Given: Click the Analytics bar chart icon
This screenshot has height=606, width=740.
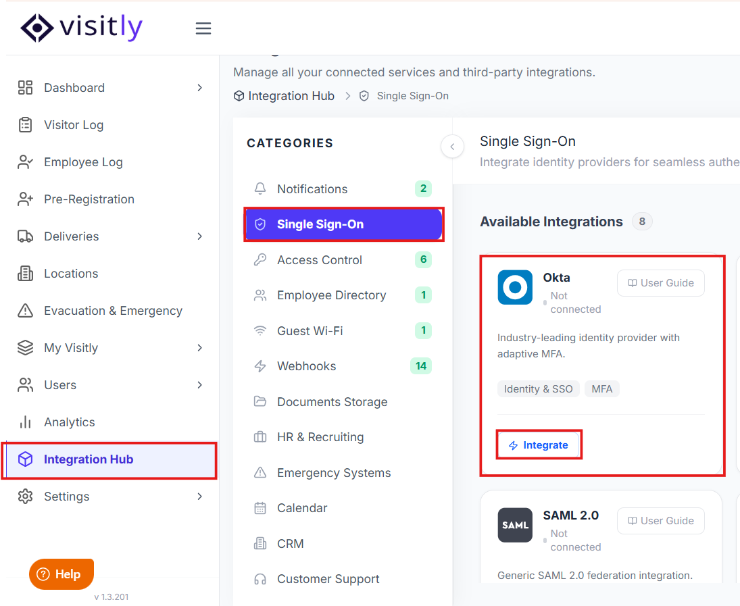Looking at the screenshot, I should pyautogui.click(x=26, y=422).
